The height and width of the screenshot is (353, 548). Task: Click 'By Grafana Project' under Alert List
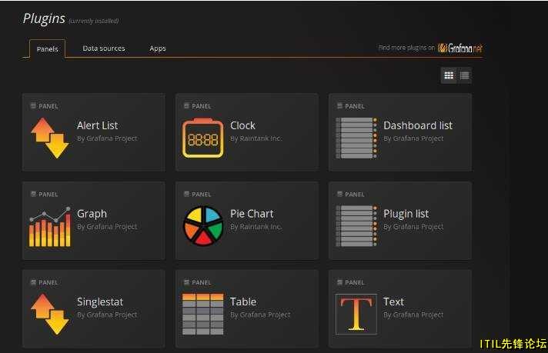click(x=107, y=138)
